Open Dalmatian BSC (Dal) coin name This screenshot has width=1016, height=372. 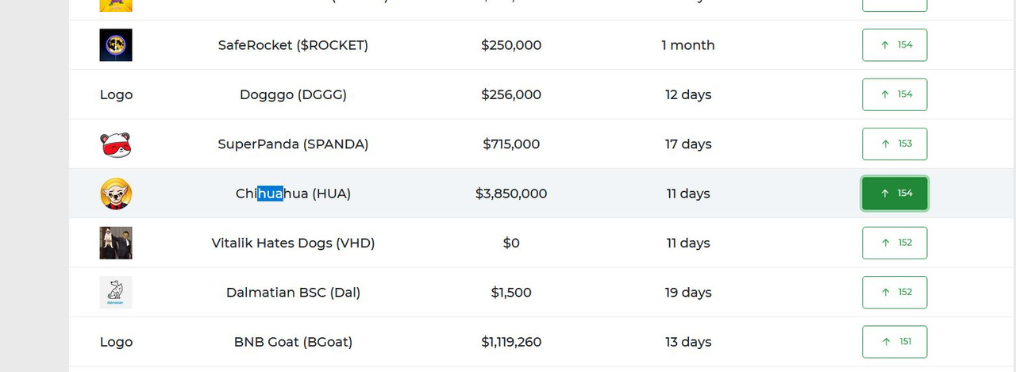293,293
